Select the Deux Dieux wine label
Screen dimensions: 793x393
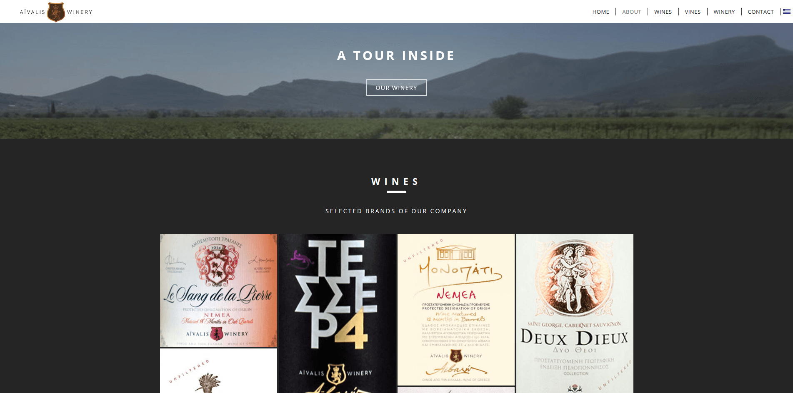coord(575,313)
